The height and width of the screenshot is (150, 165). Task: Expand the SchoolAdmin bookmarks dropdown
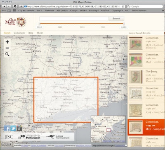click(x=139, y=10)
